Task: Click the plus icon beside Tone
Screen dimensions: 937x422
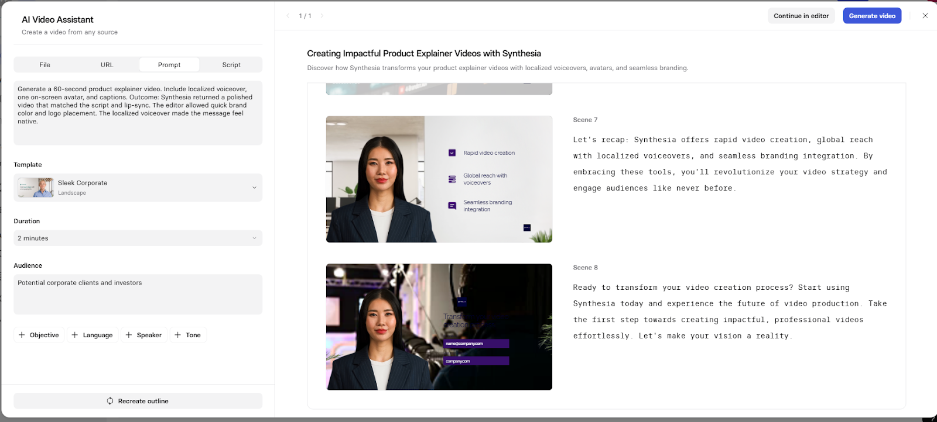Action: tap(178, 335)
